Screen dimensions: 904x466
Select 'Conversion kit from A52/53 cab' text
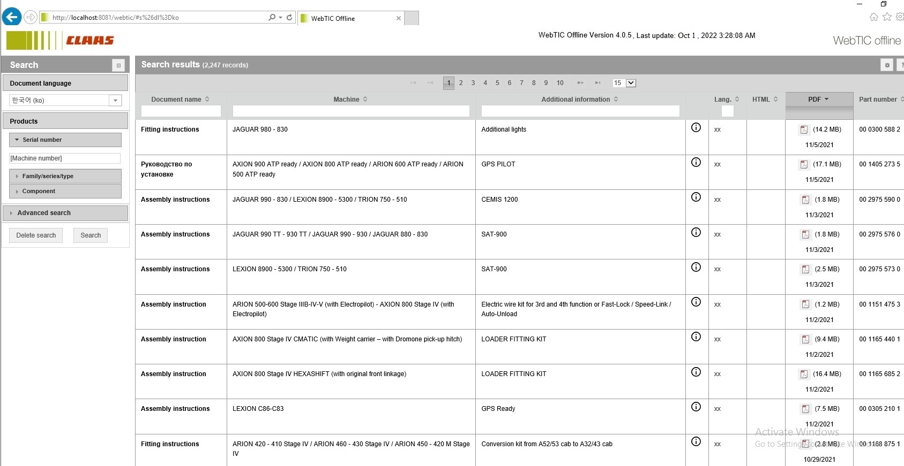pyautogui.click(x=547, y=444)
